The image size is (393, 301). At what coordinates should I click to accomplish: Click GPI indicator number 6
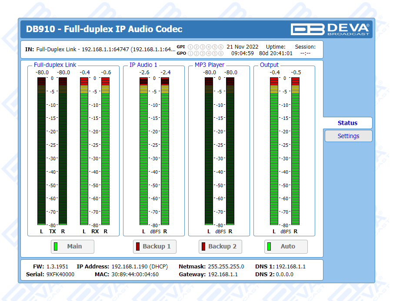221,47
